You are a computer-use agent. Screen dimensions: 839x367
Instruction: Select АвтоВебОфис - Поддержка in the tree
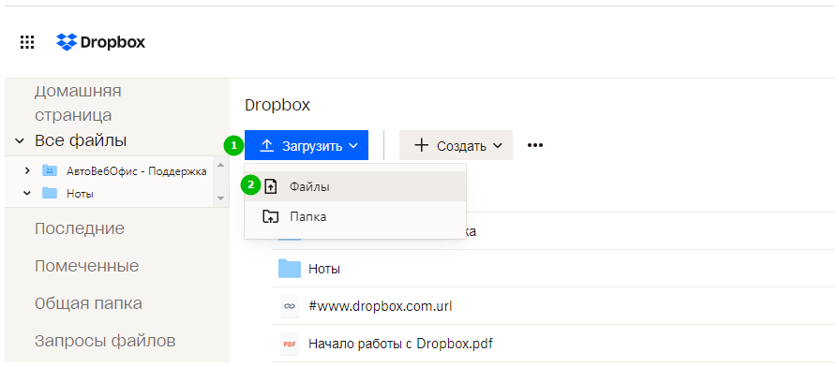click(x=137, y=171)
